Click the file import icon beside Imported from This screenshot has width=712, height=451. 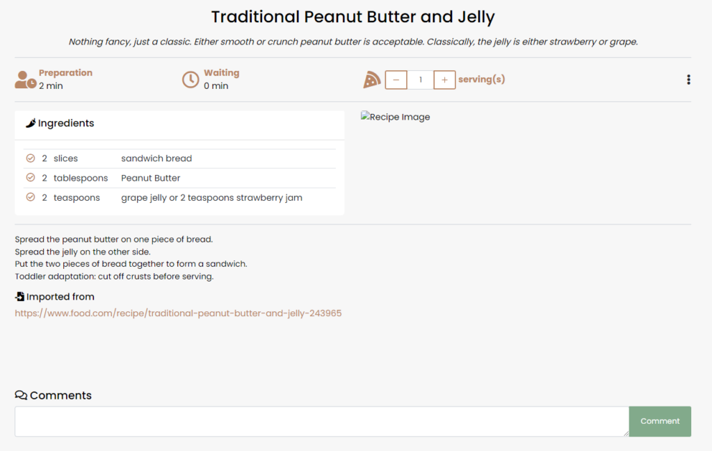[20, 297]
